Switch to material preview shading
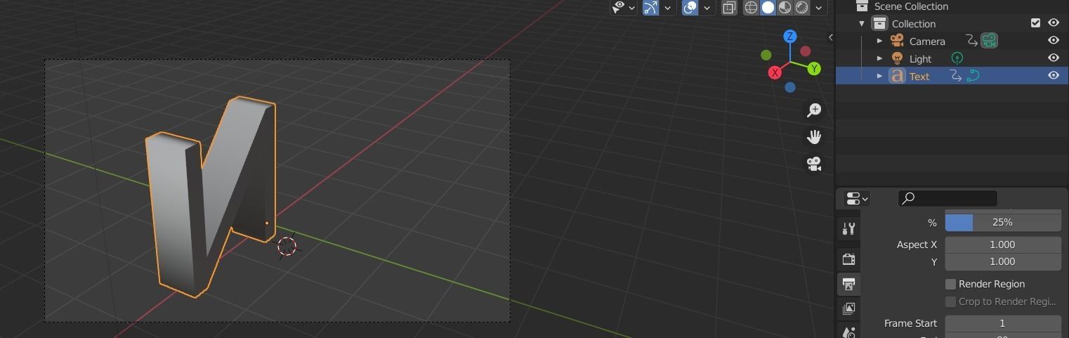 coord(785,7)
